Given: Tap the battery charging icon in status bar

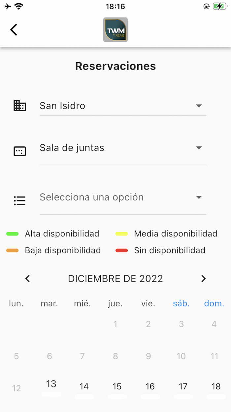Looking at the screenshot, I should coord(219,6).
